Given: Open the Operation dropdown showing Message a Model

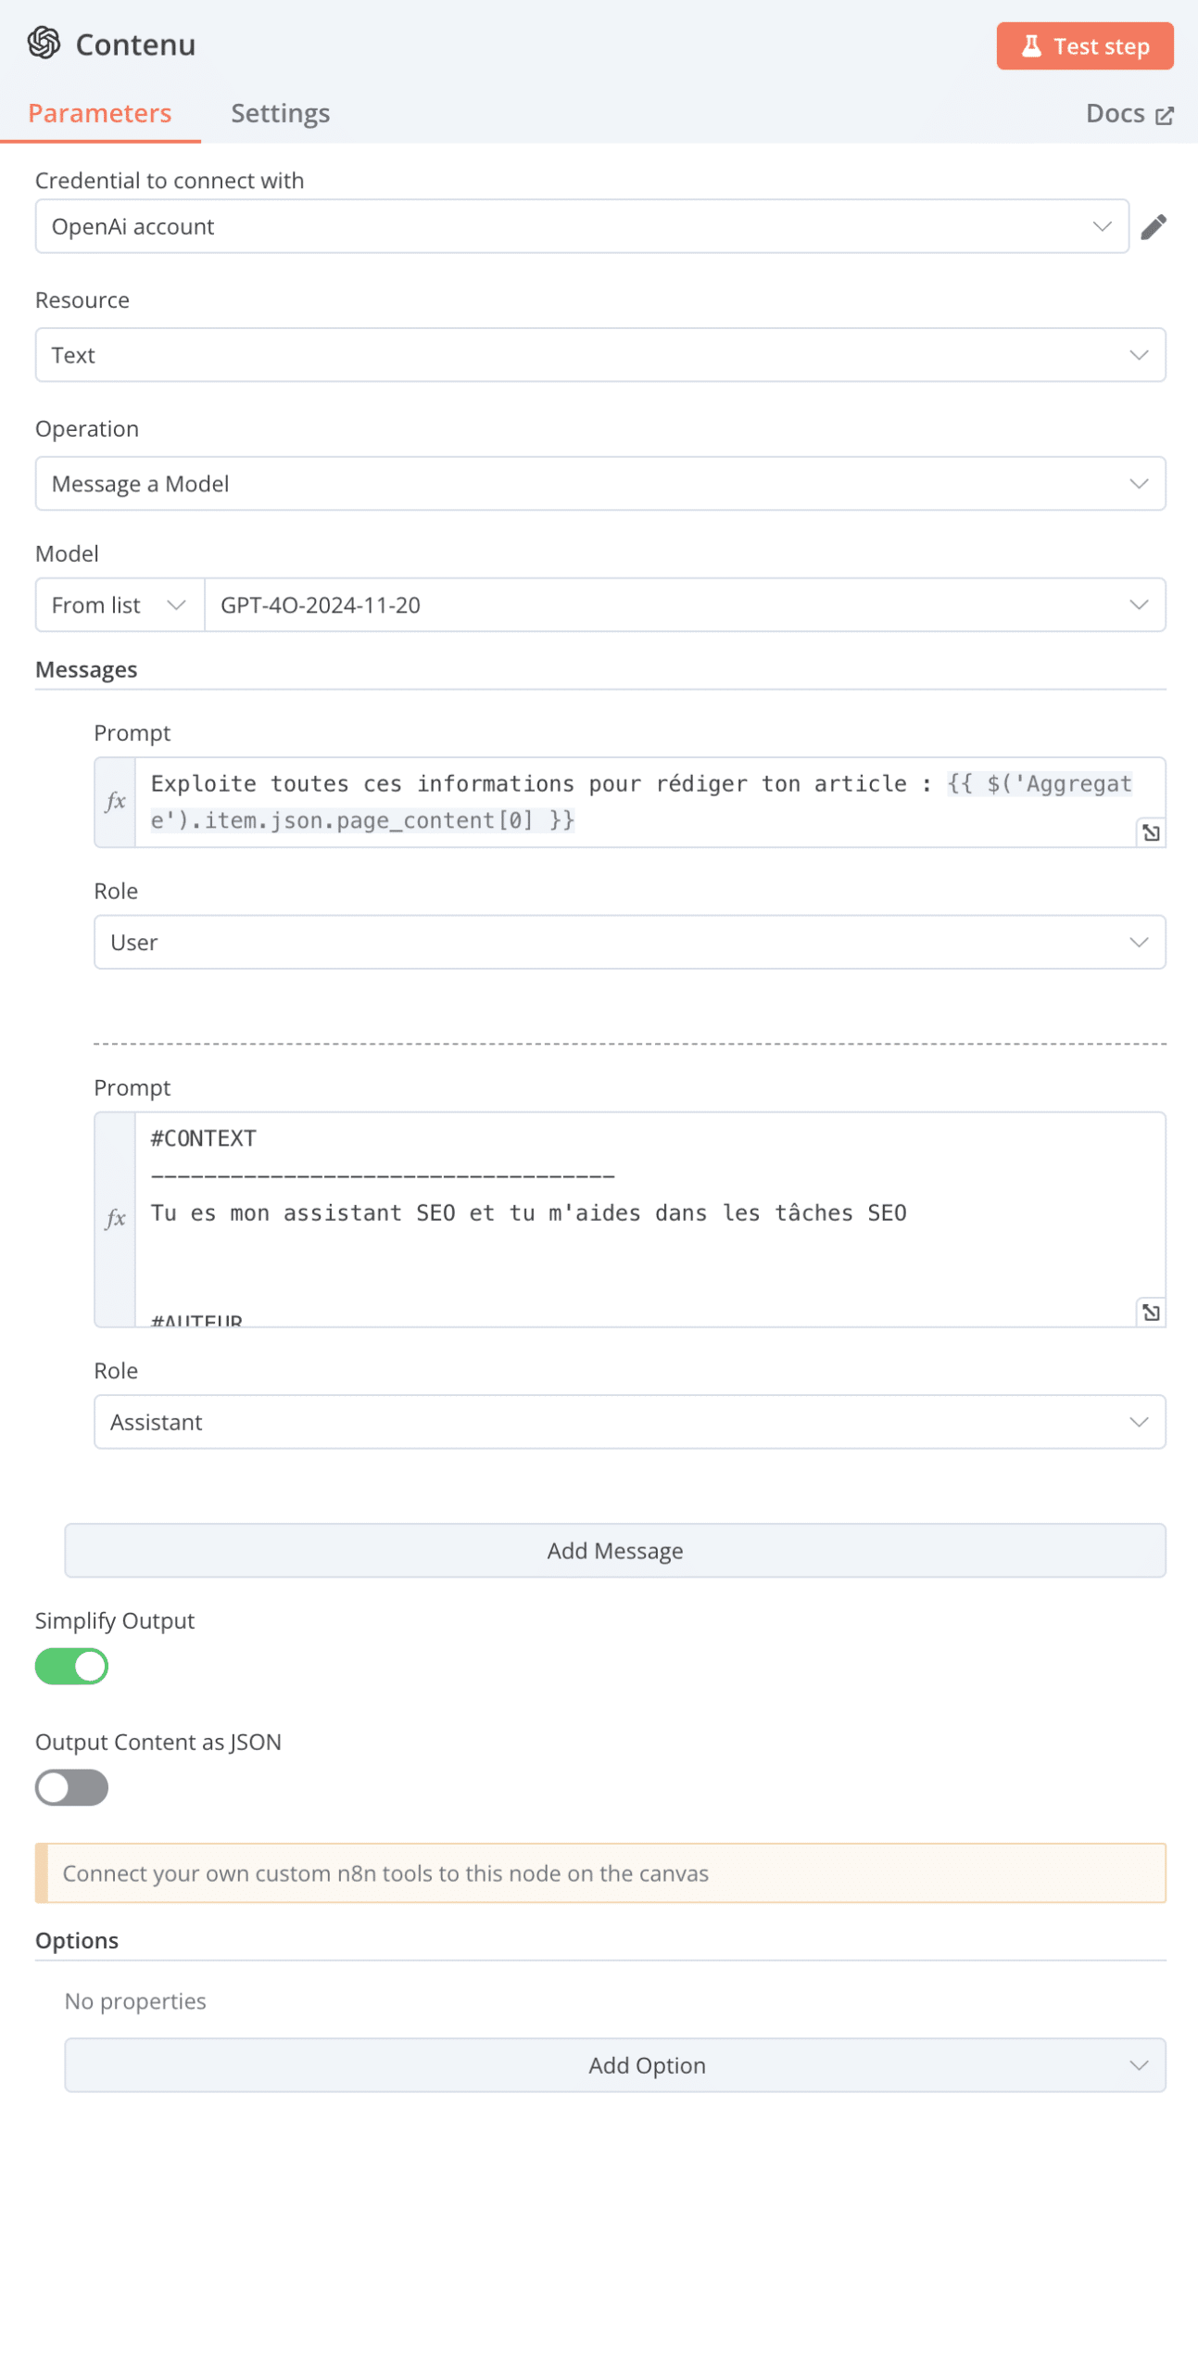Looking at the screenshot, I should (x=600, y=484).
